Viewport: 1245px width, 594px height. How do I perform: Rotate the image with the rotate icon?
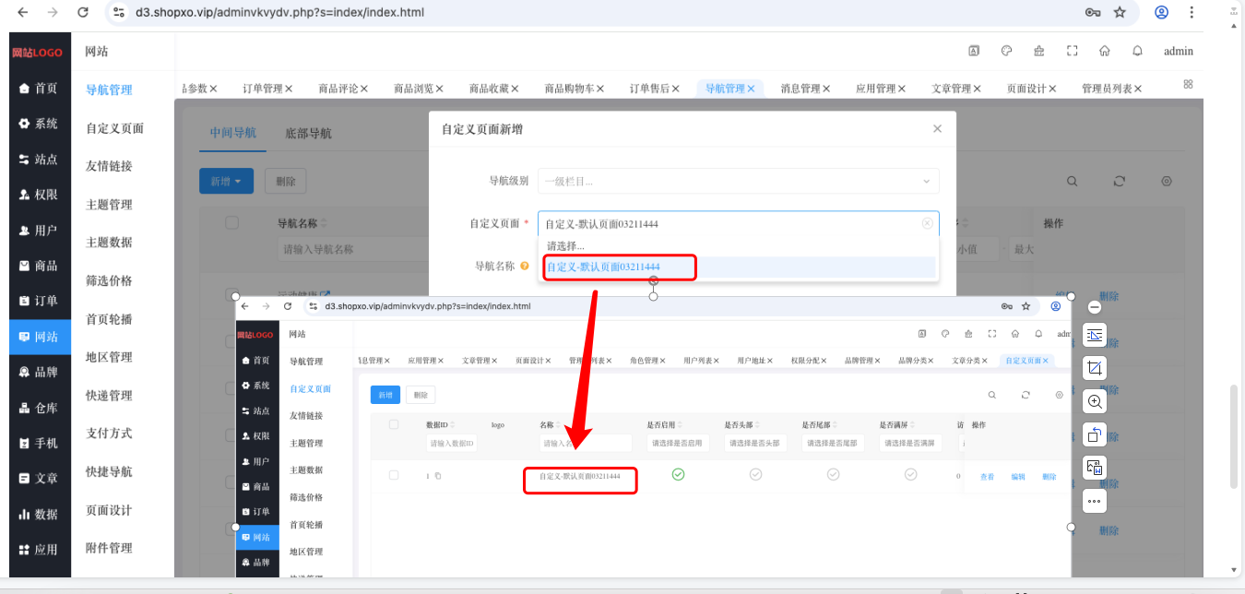point(1095,434)
